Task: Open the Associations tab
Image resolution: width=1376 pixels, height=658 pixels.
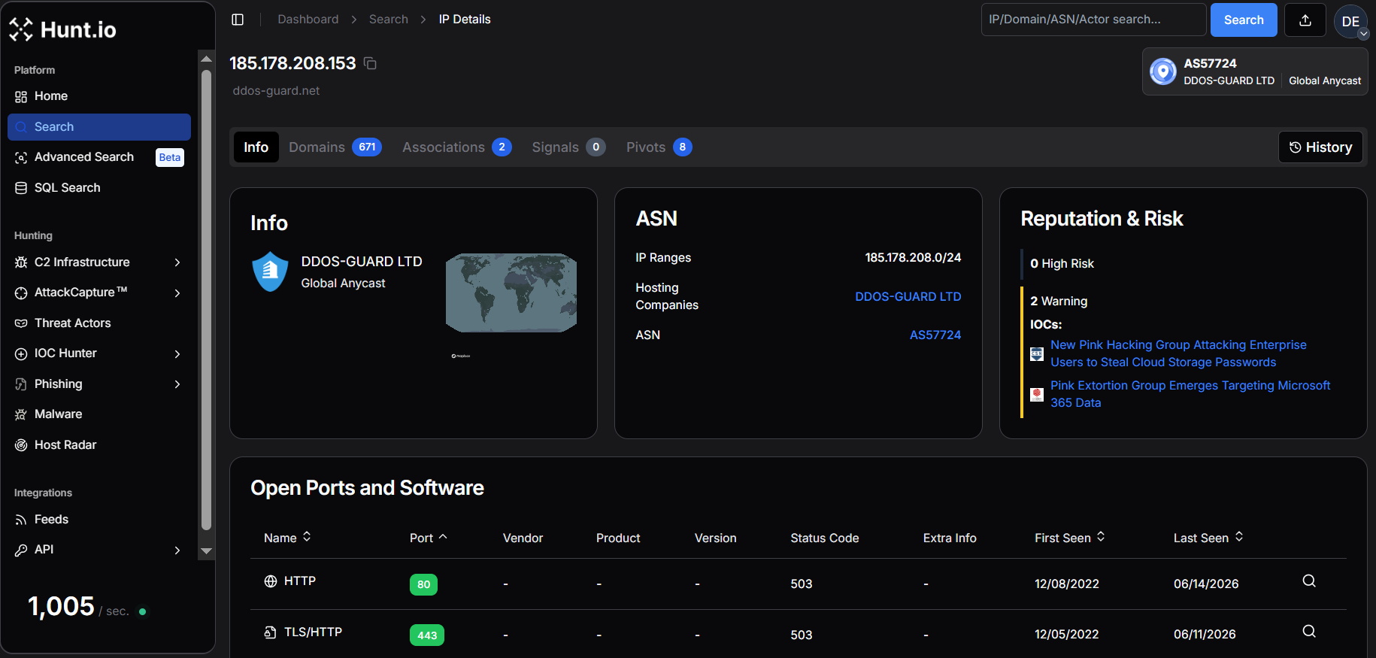Action: coord(457,147)
